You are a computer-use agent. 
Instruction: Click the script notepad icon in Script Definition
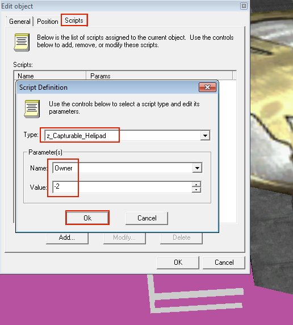(x=32, y=109)
